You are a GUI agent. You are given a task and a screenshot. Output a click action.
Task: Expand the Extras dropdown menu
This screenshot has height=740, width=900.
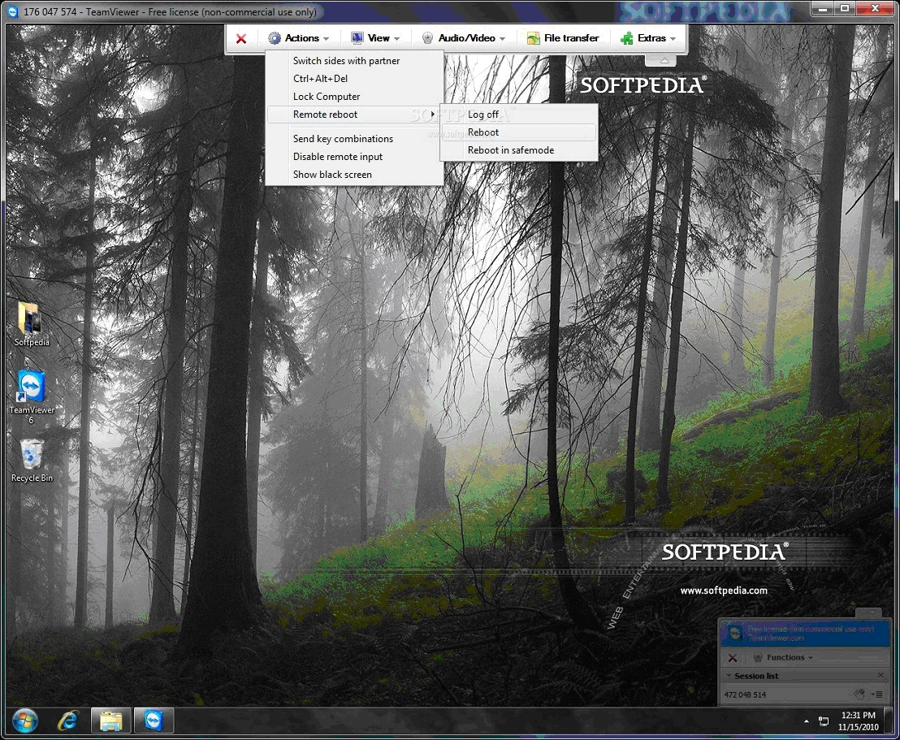(x=648, y=38)
